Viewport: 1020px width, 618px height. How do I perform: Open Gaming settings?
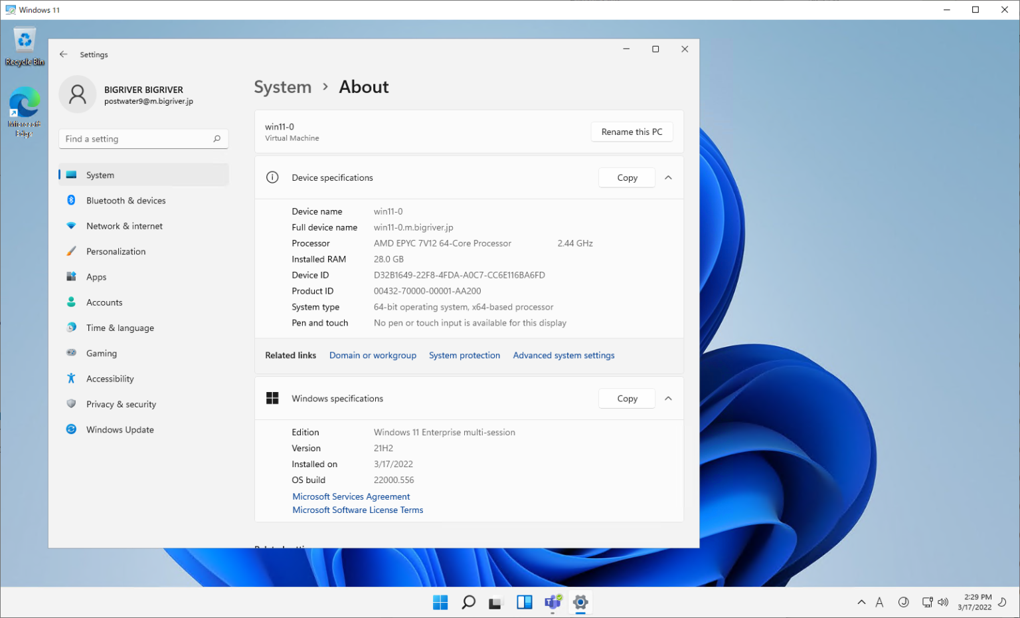point(101,353)
